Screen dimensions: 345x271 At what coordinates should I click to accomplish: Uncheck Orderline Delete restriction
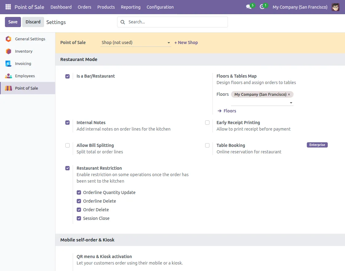point(79,201)
